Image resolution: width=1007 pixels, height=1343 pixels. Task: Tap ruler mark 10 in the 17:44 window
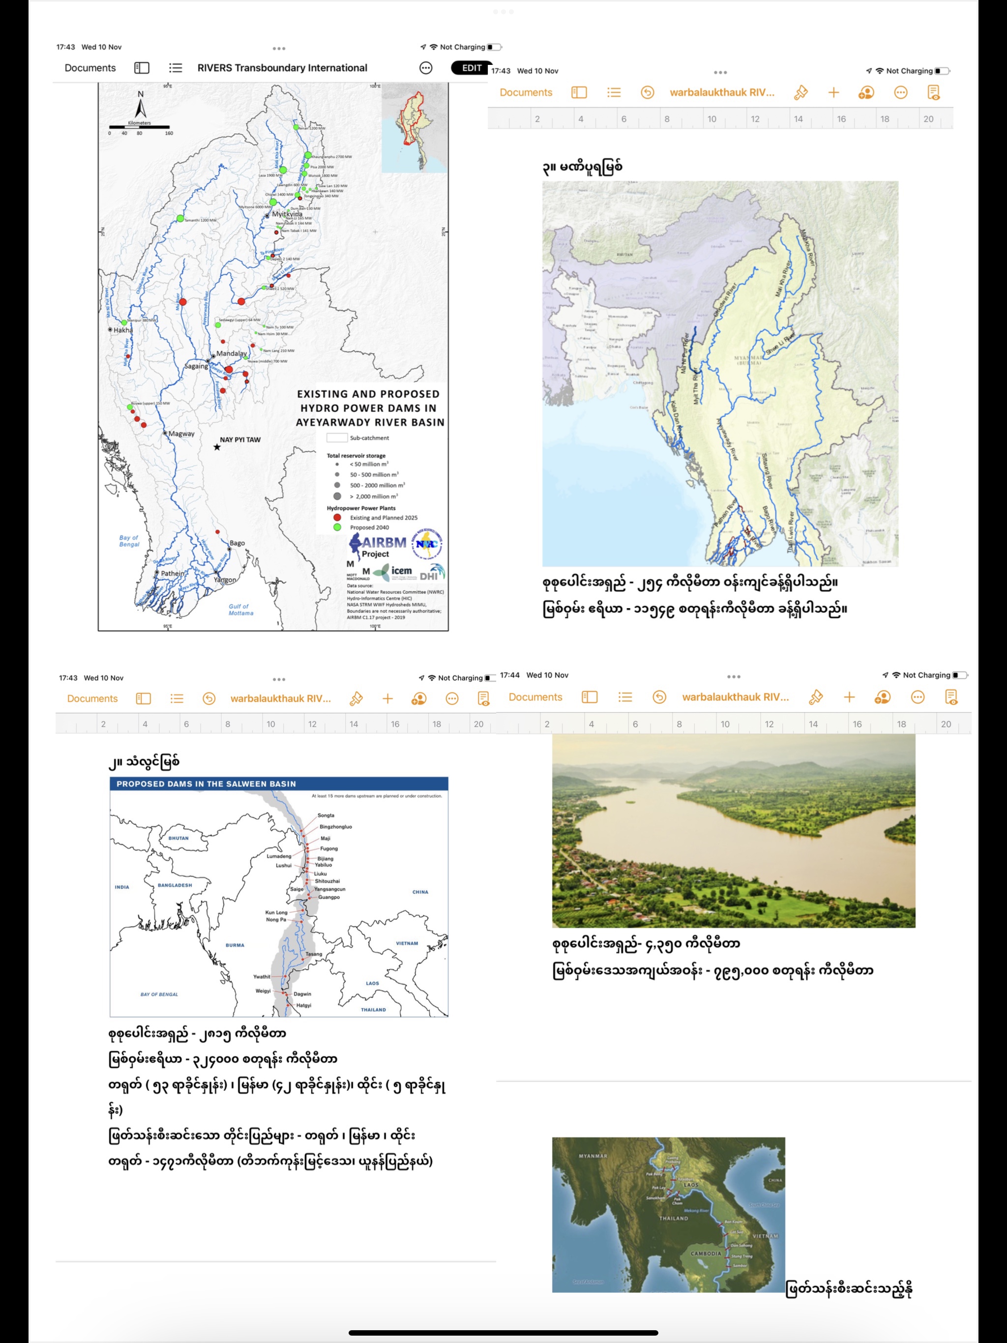click(725, 724)
